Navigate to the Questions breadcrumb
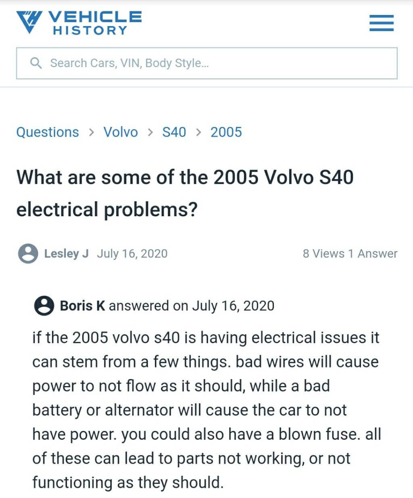The image size is (413, 498). tap(47, 132)
